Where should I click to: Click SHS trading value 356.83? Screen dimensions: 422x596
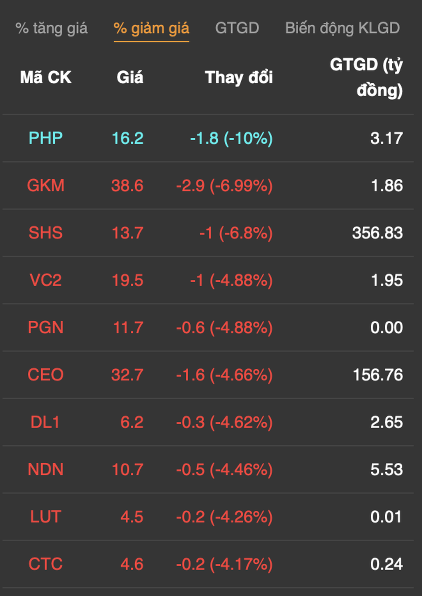377,233
